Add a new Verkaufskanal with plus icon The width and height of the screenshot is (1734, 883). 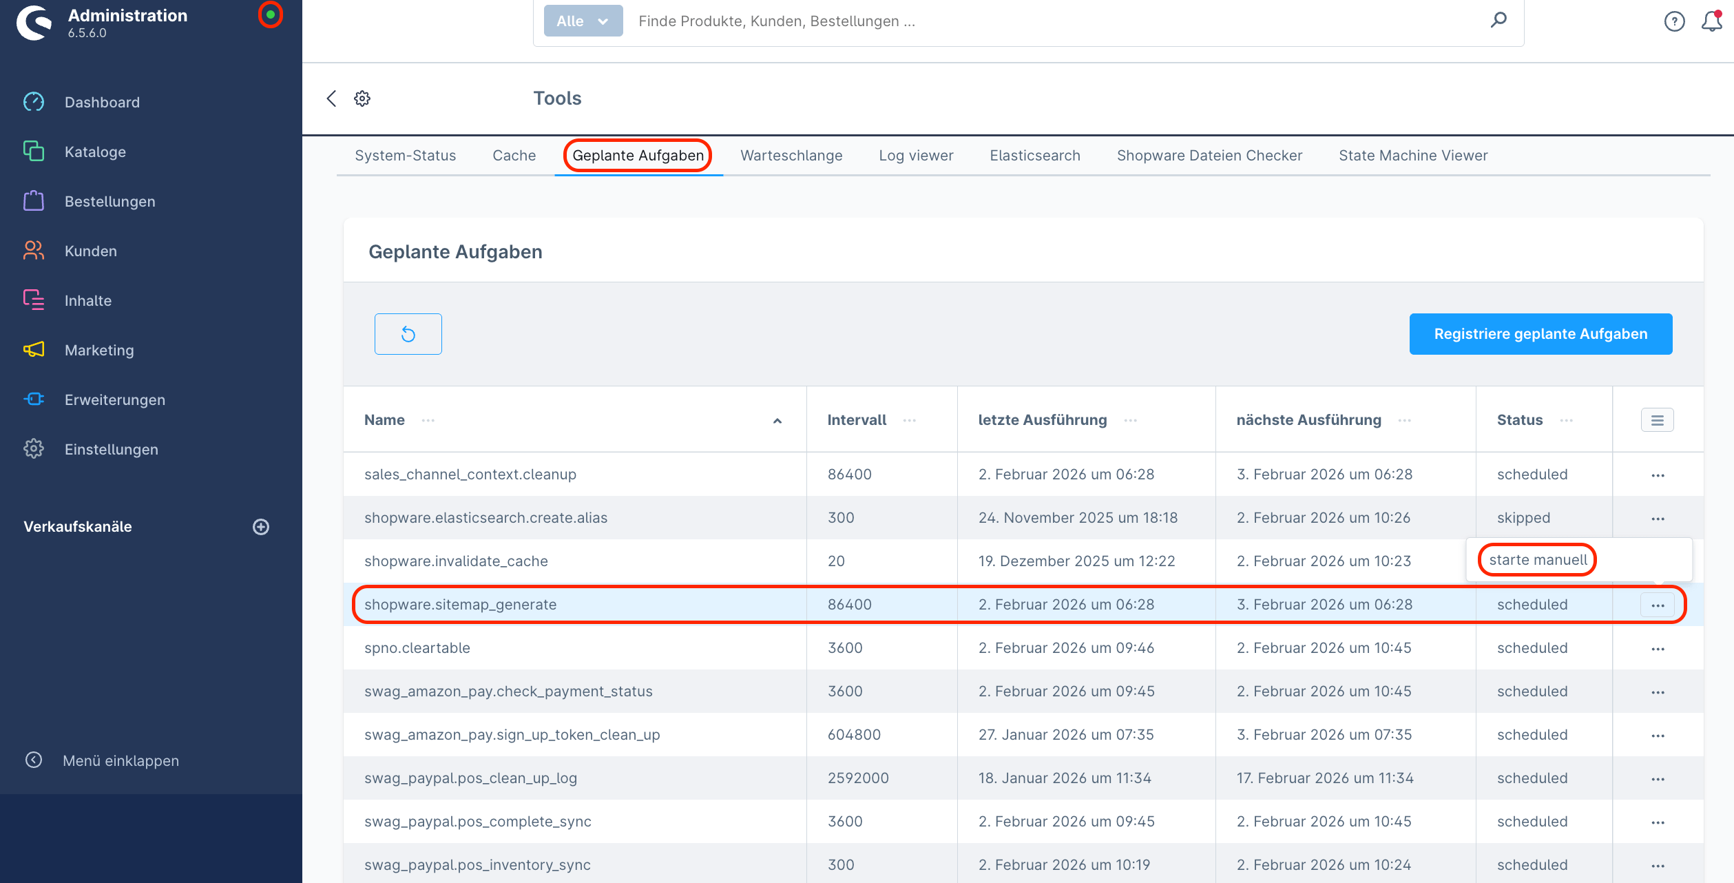(x=261, y=527)
